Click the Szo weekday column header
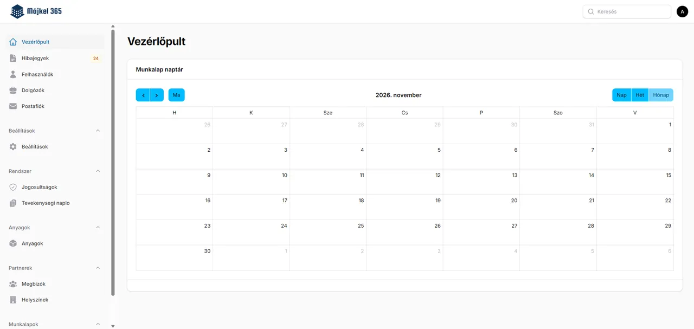The image size is (694, 329). 558,113
